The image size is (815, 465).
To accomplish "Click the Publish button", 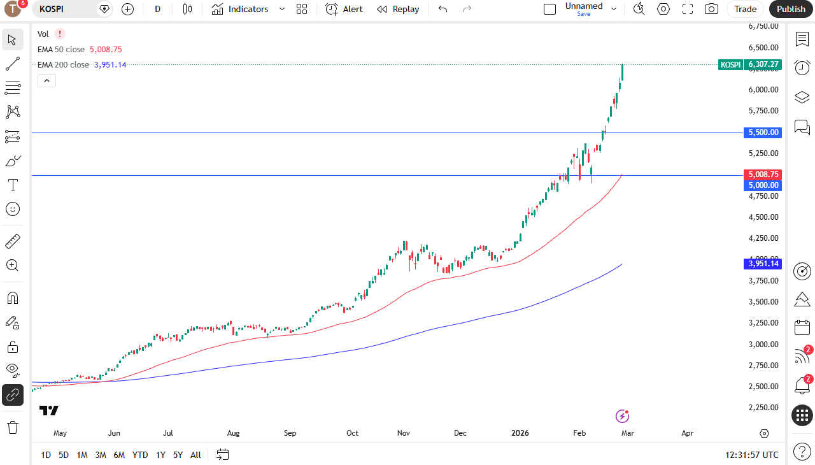I will point(791,9).
